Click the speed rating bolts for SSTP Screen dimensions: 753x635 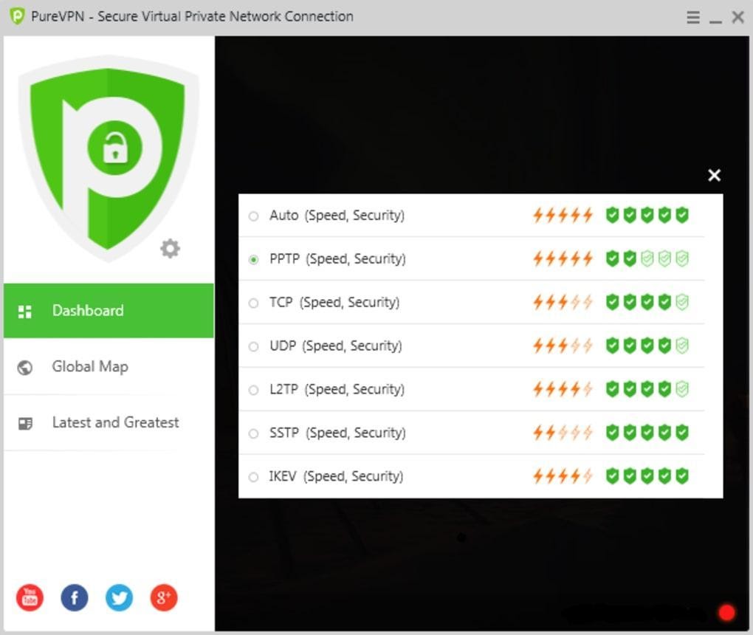562,433
